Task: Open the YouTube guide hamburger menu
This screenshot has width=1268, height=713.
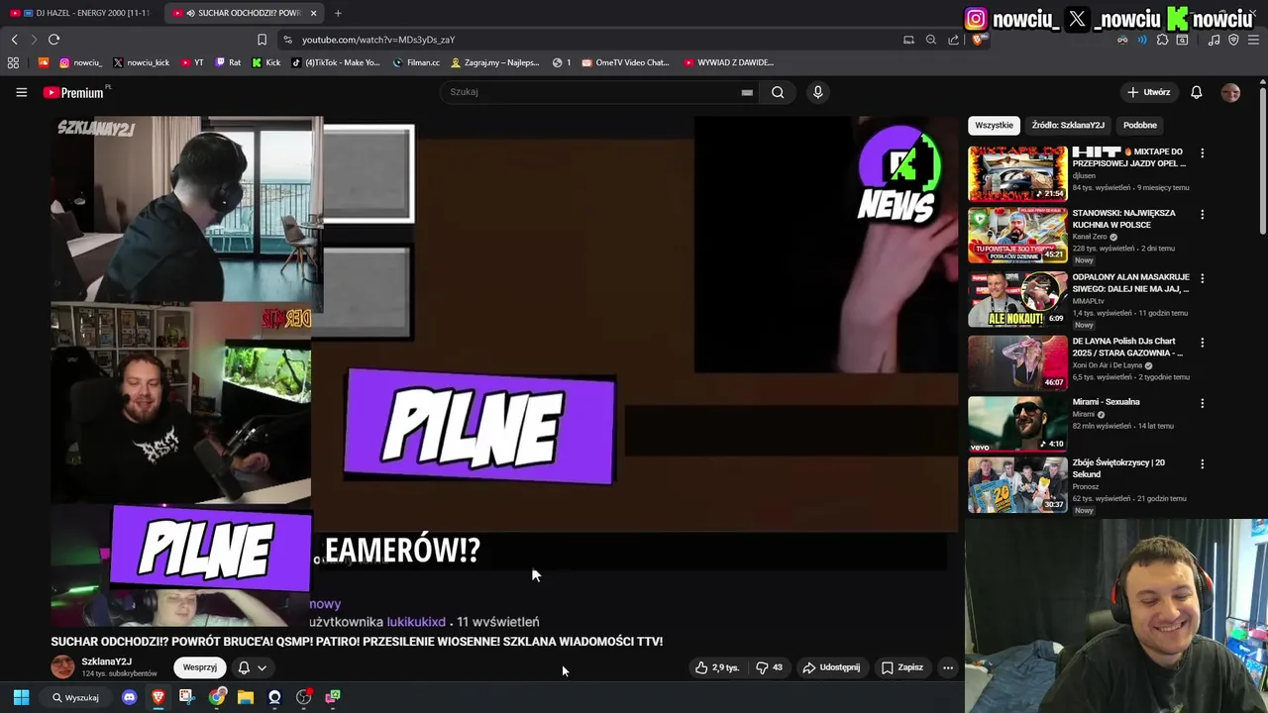Action: [x=21, y=92]
